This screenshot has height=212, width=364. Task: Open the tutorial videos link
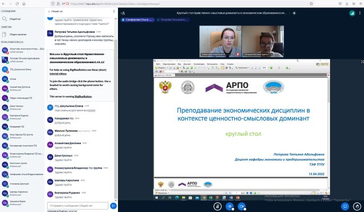(x=58, y=74)
